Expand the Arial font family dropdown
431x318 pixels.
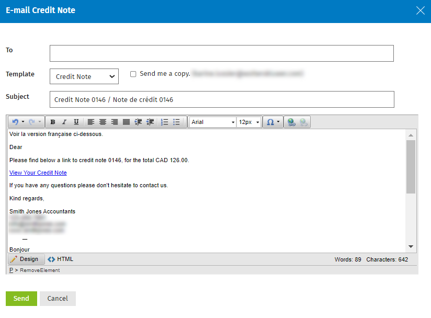tap(212, 122)
